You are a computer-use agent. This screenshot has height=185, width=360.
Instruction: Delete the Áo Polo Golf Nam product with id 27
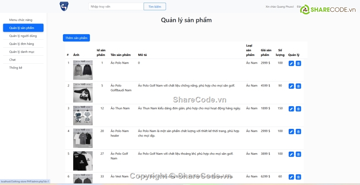298,154
